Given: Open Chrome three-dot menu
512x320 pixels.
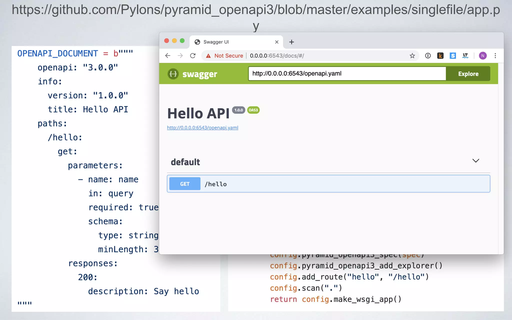Looking at the screenshot, I should (x=495, y=55).
